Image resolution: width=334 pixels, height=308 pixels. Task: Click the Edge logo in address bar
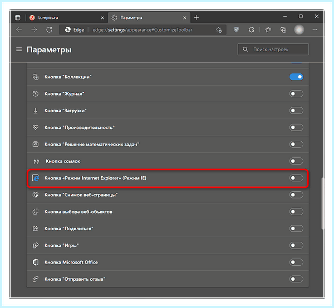tap(68, 30)
